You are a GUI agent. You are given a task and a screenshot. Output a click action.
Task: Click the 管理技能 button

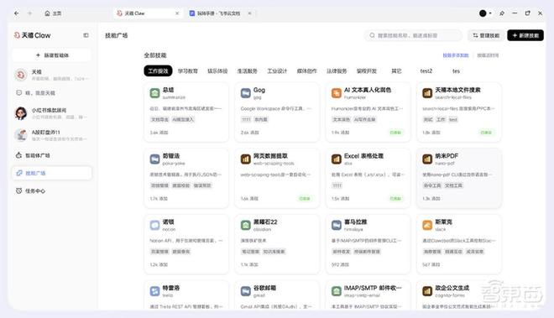(x=486, y=35)
